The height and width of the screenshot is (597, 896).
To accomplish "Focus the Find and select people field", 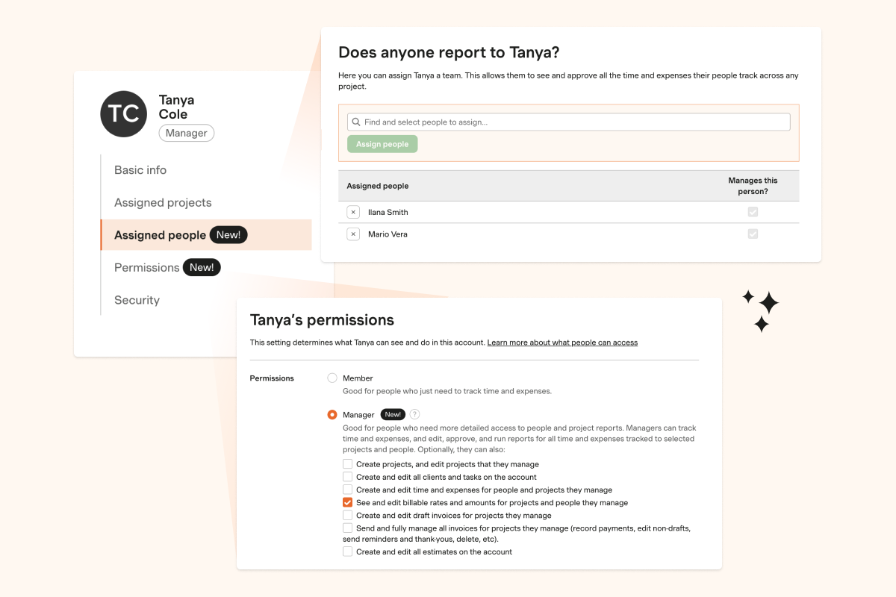I will 569,122.
